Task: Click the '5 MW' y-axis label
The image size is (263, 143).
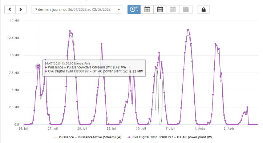Action: [16, 90]
